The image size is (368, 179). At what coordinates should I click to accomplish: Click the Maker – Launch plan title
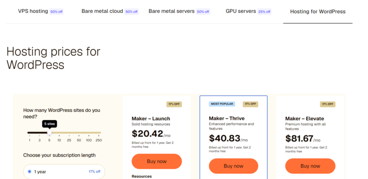click(x=151, y=119)
